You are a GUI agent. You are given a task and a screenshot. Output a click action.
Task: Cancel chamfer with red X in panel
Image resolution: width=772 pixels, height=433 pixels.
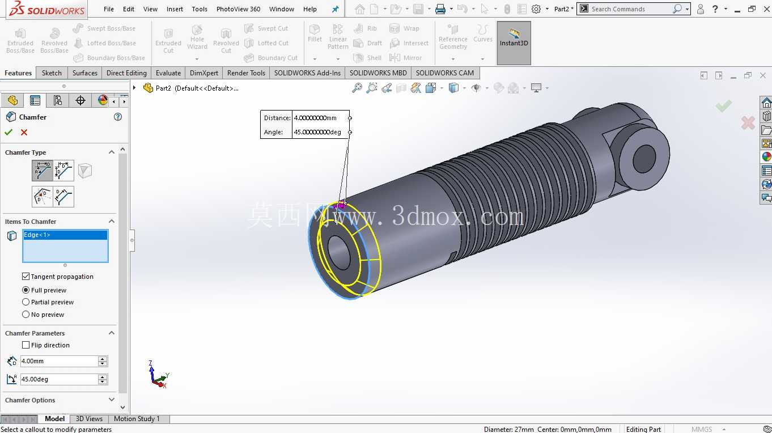click(x=24, y=132)
